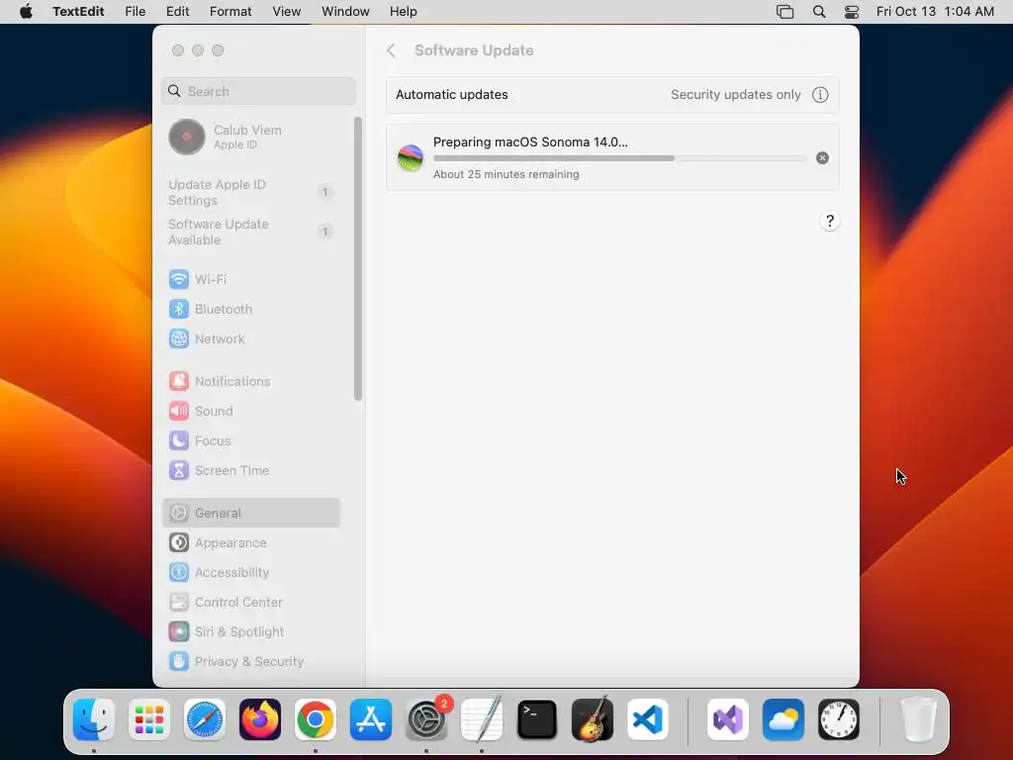Launch Visual Studio from the Dock
Viewport: 1013px width, 760px height.
(728, 719)
